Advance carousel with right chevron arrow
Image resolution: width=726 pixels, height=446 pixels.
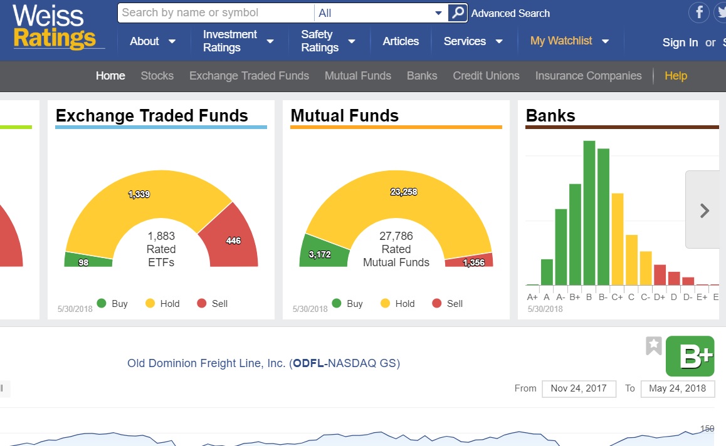coord(704,210)
